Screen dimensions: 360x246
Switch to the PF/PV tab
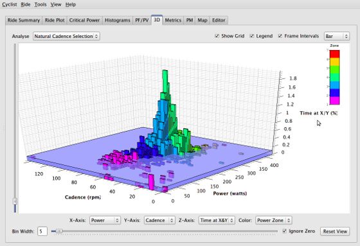click(142, 20)
